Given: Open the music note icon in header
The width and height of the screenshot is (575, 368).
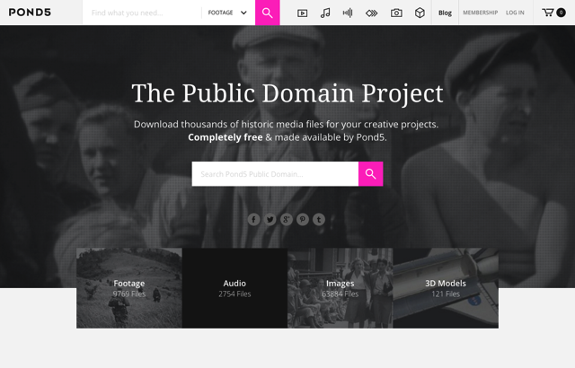Looking at the screenshot, I should pos(325,13).
